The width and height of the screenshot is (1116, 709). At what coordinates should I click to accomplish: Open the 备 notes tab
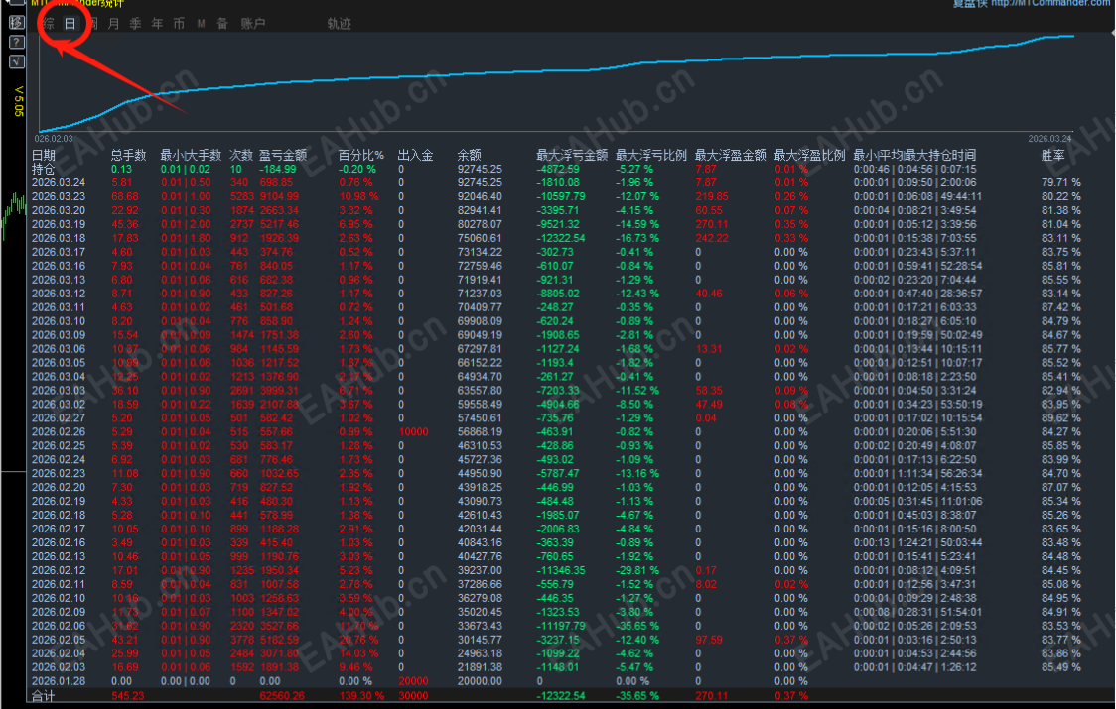click(x=222, y=24)
